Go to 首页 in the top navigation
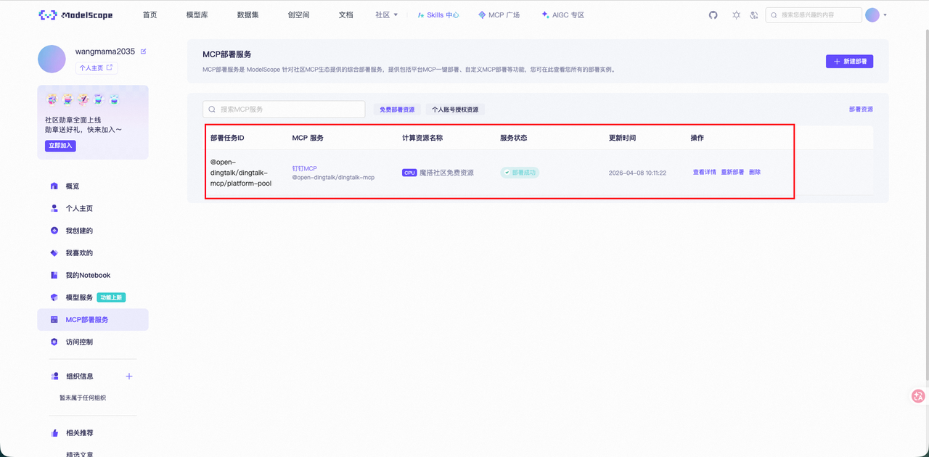 pyautogui.click(x=150, y=15)
